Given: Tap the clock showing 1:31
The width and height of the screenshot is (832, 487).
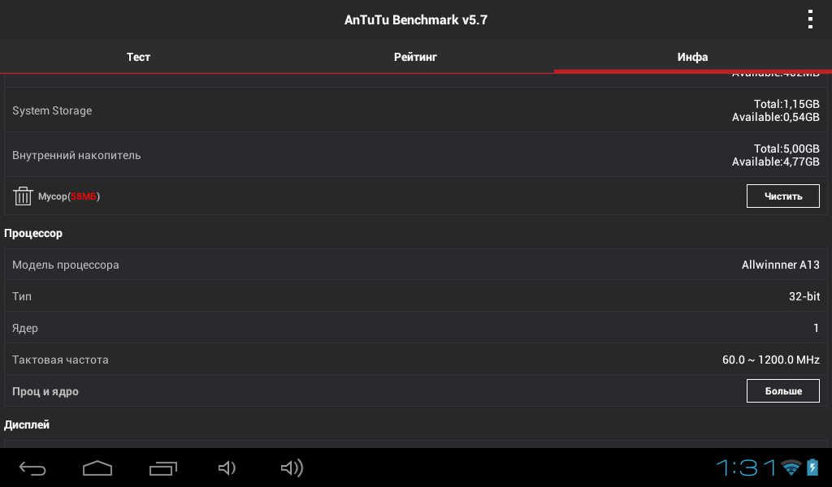Looking at the screenshot, I should (x=746, y=468).
